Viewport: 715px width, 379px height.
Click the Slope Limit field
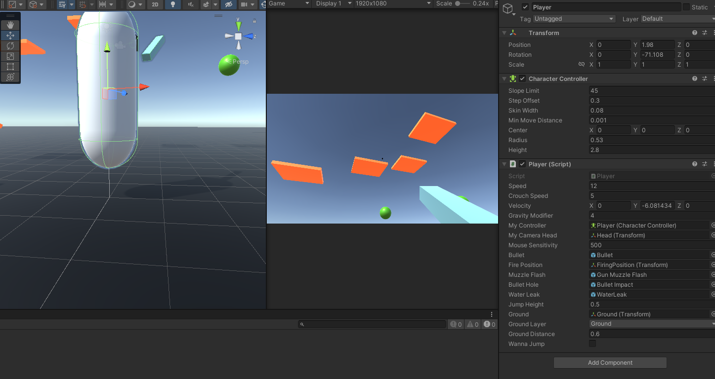pos(652,91)
